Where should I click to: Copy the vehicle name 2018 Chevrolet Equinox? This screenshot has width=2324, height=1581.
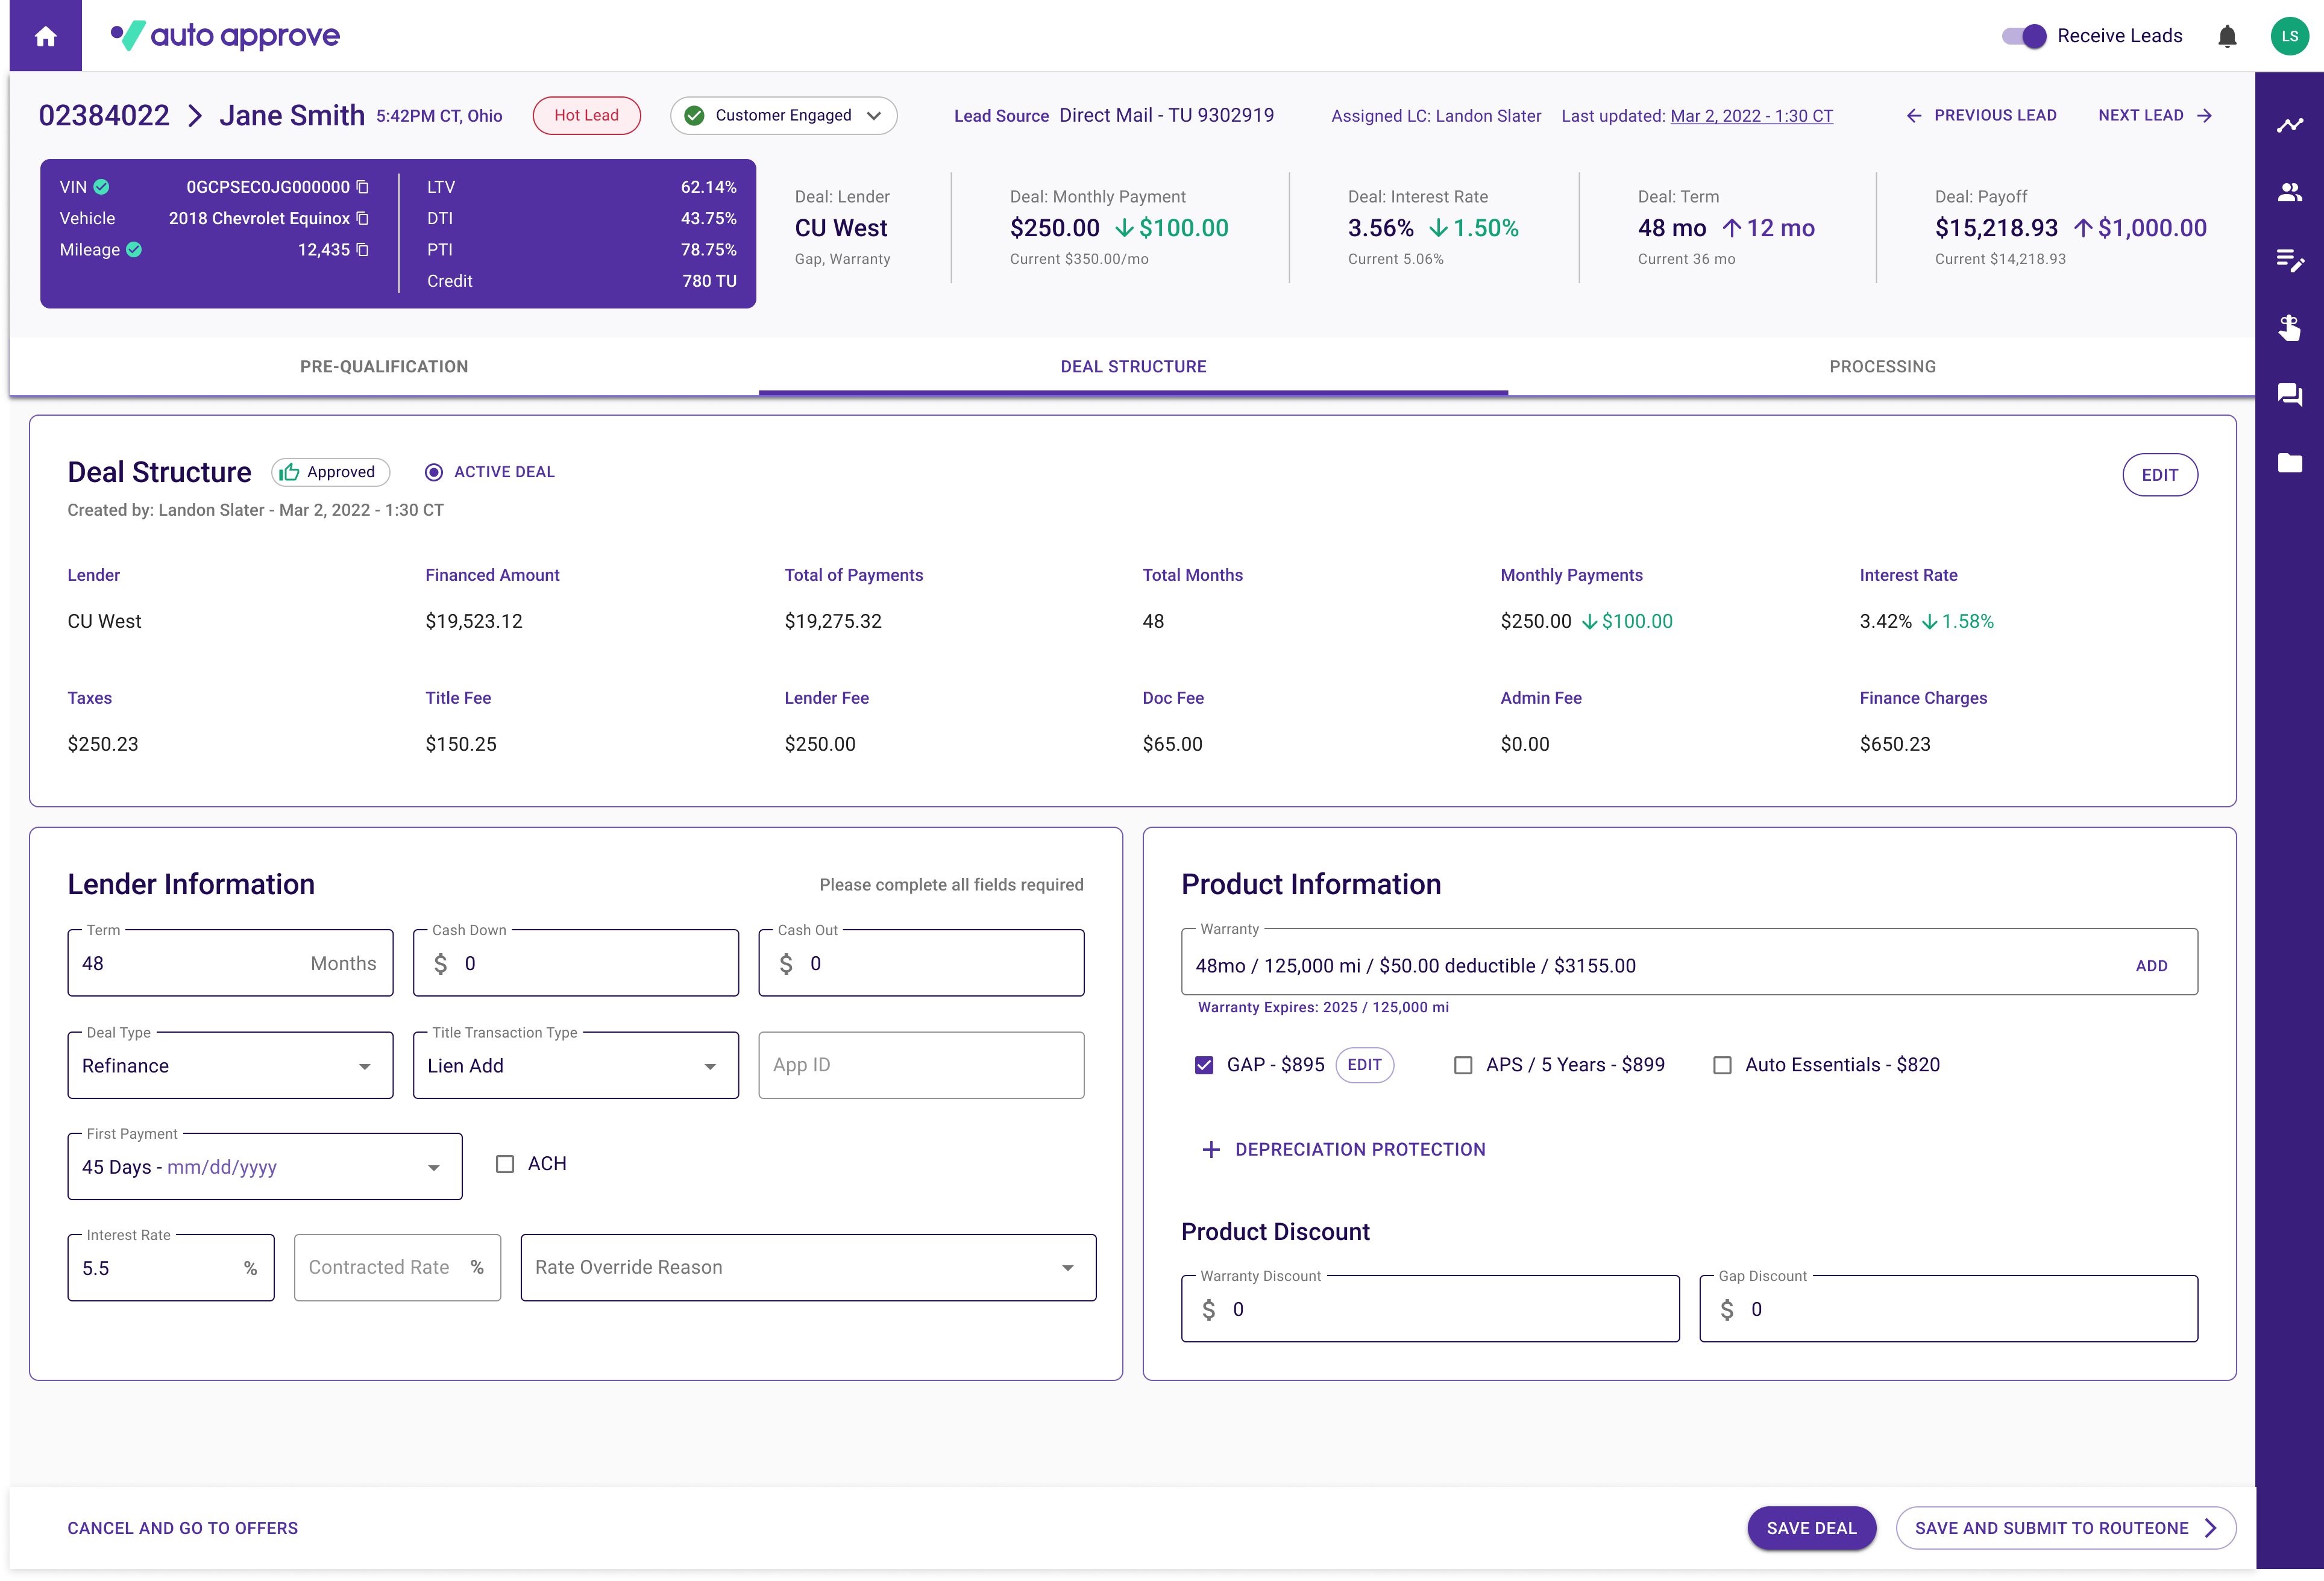[363, 218]
